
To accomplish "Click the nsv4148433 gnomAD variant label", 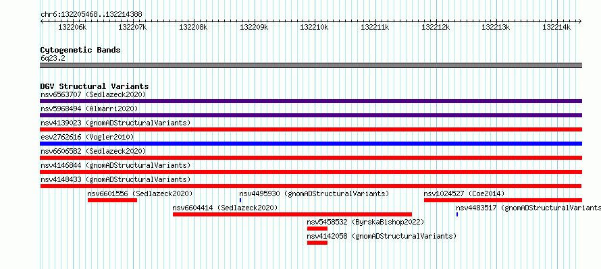I will (x=115, y=179).
